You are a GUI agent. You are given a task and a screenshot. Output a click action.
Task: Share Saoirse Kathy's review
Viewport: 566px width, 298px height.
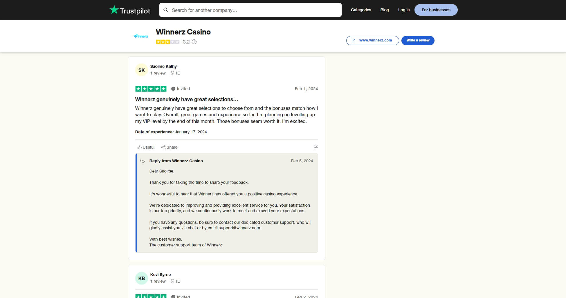point(169,147)
